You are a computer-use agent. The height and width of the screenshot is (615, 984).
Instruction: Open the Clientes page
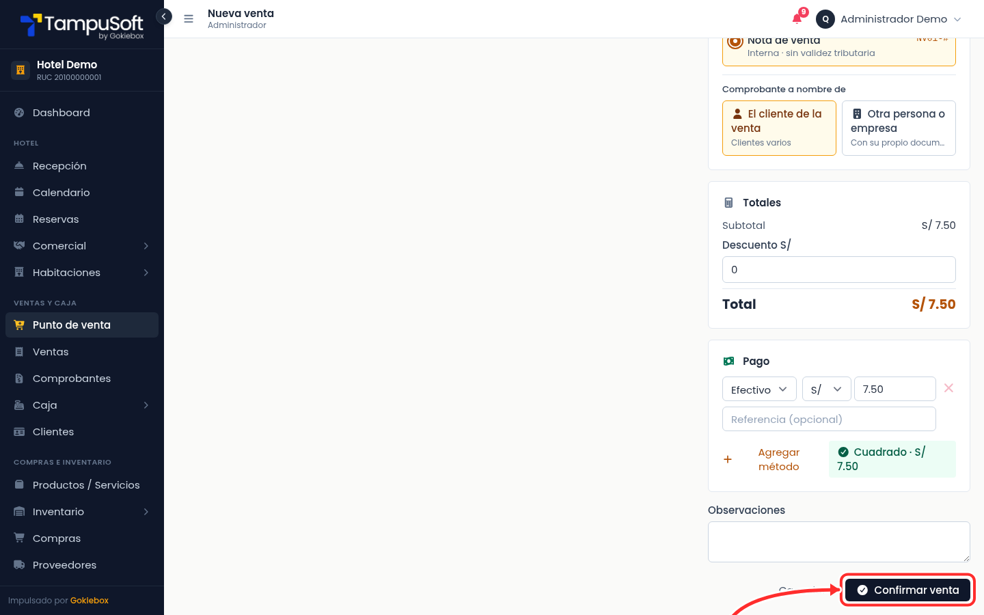82,432
